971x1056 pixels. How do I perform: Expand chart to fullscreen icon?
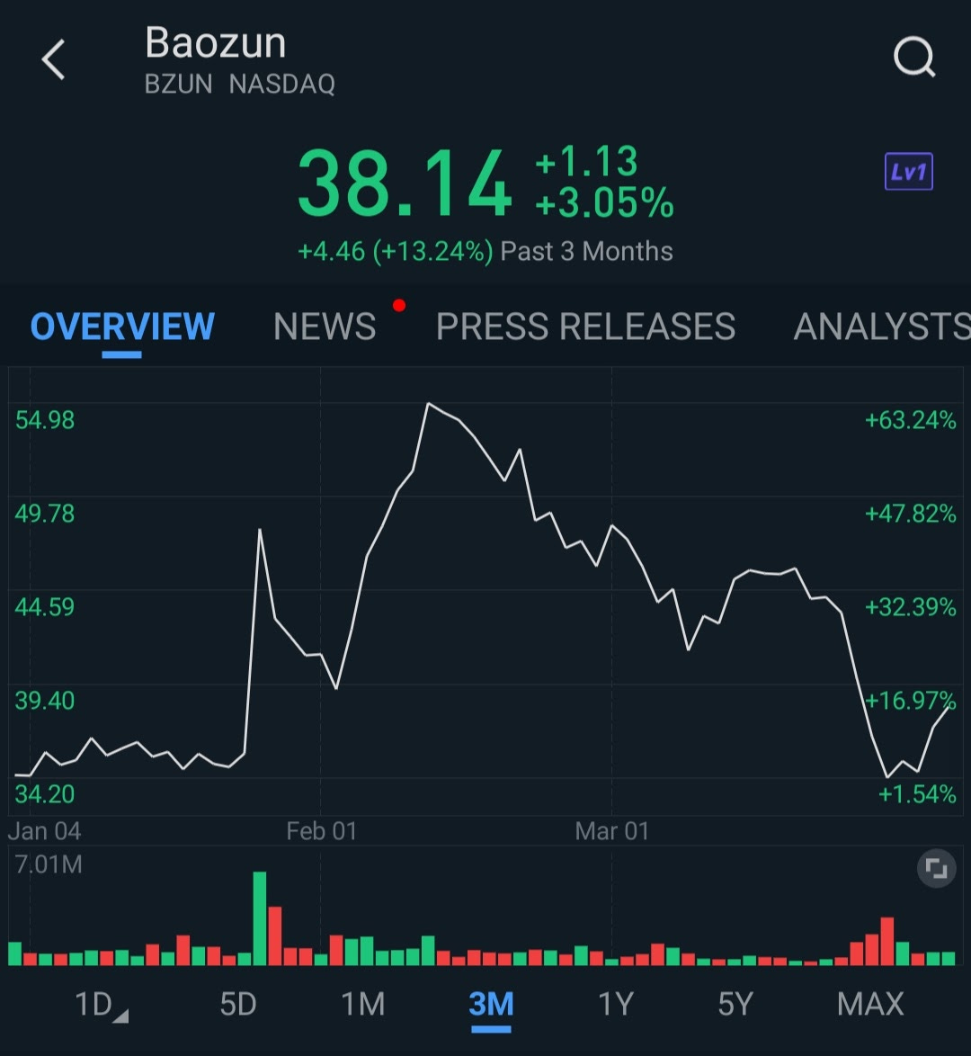(x=936, y=868)
